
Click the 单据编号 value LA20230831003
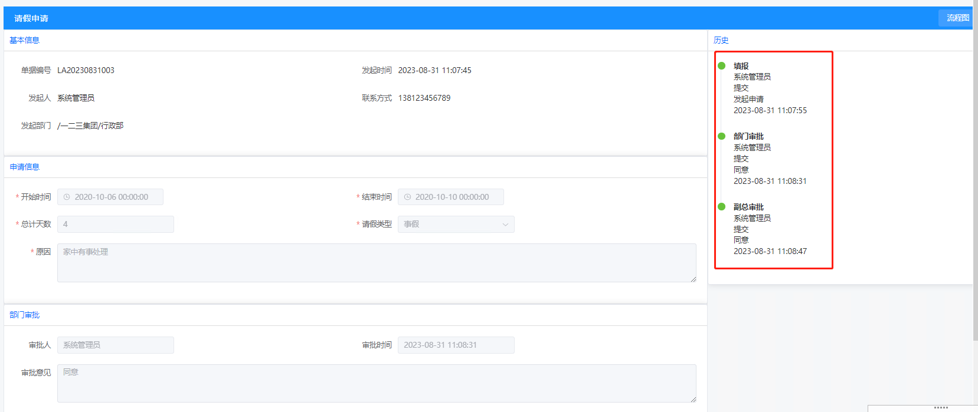[86, 70]
